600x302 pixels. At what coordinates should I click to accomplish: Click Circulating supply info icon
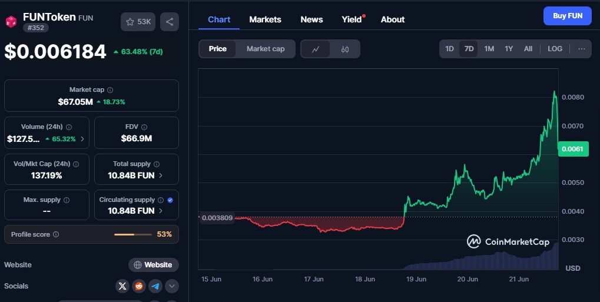point(161,200)
